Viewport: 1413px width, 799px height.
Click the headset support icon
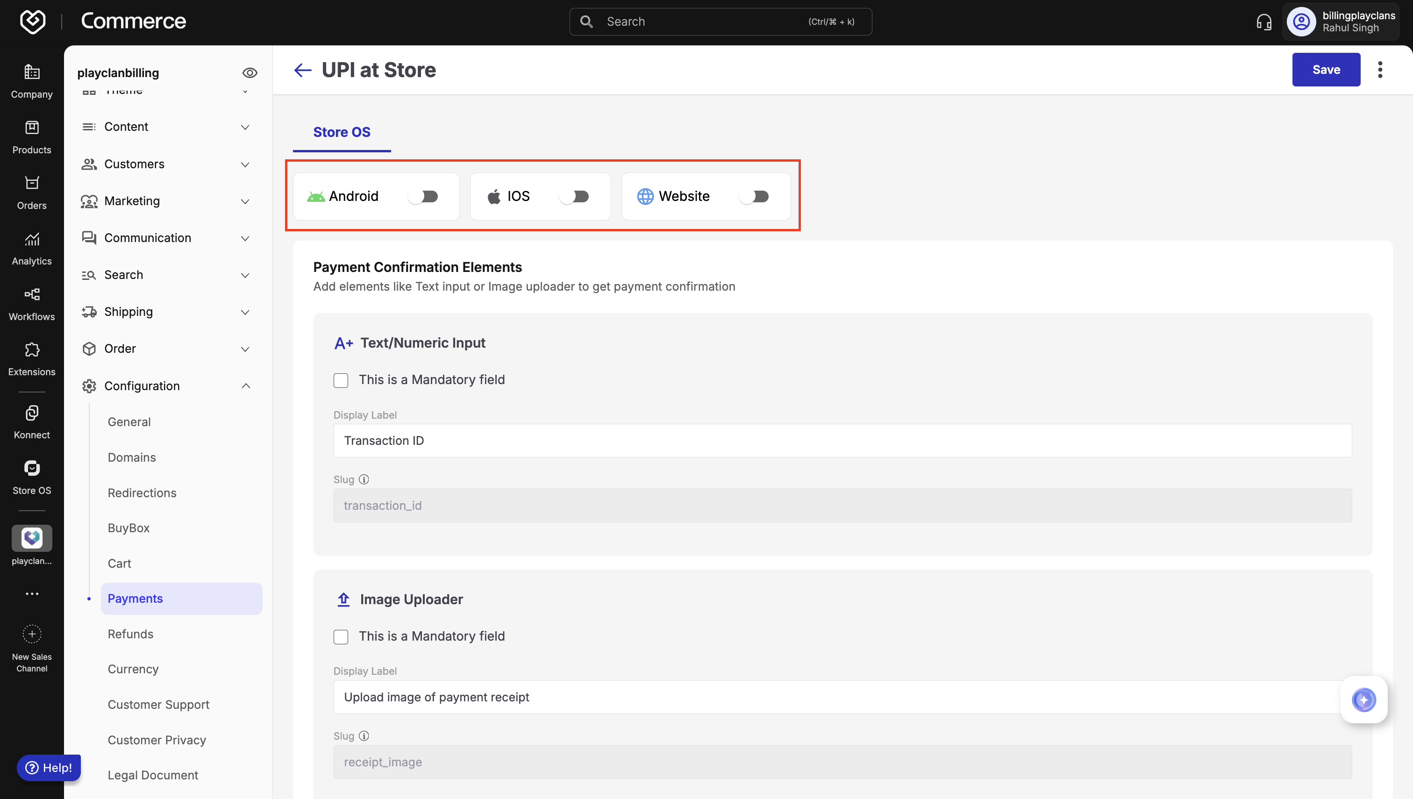tap(1264, 22)
